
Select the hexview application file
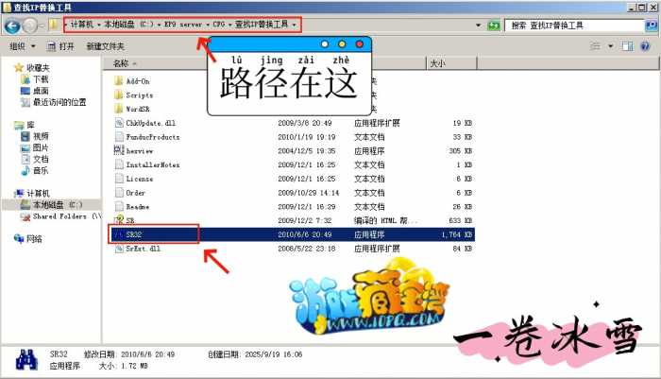click(x=139, y=150)
